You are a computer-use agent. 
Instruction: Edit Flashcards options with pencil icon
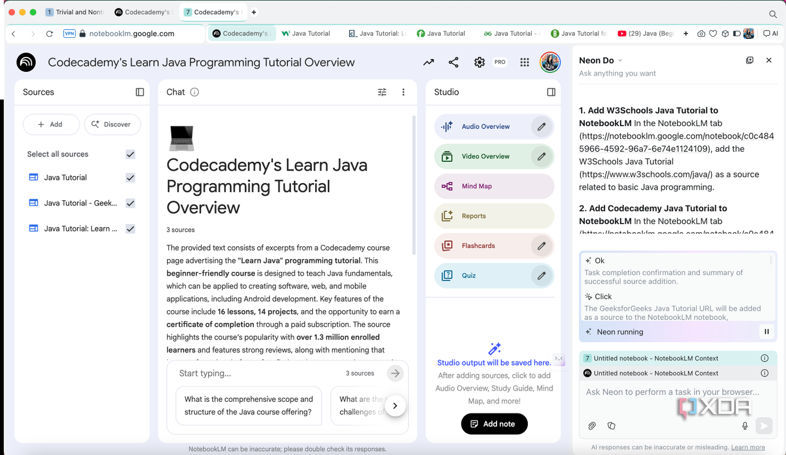[x=542, y=246]
